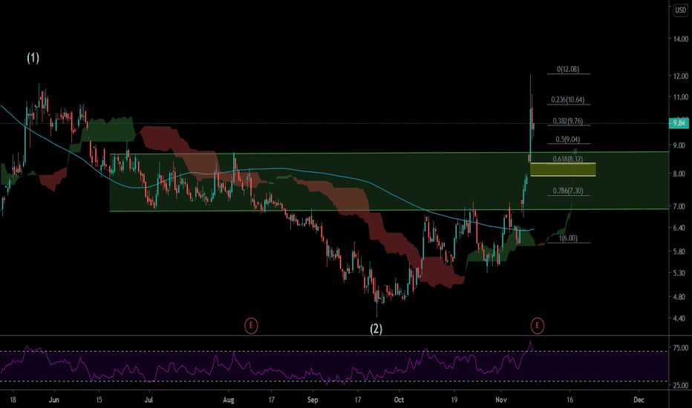Click the 9.00 price axis label
Image resolution: width=692 pixels, height=408 pixels.
coord(679,145)
